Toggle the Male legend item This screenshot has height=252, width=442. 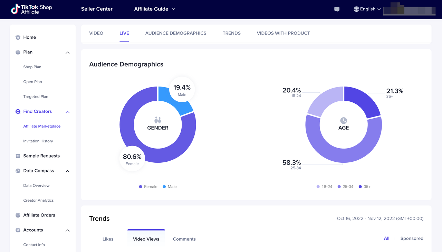click(169, 187)
